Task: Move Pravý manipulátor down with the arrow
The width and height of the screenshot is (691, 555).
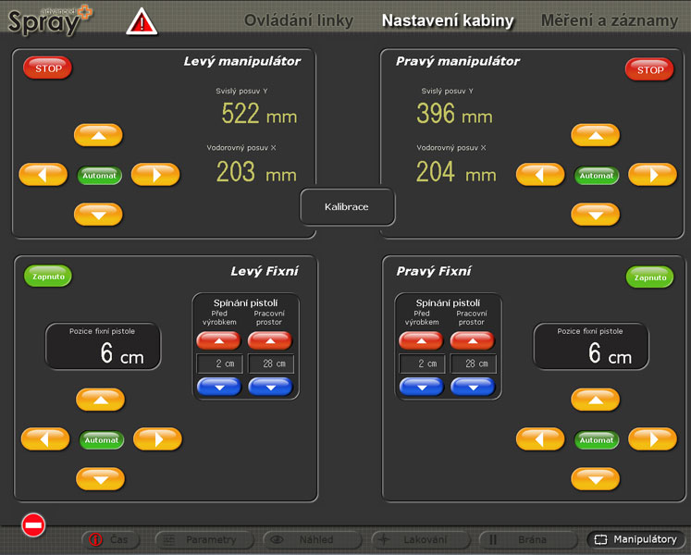Action: pos(595,214)
